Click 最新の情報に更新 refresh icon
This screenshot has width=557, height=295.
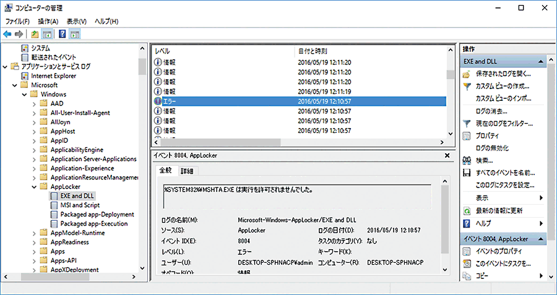click(x=467, y=210)
